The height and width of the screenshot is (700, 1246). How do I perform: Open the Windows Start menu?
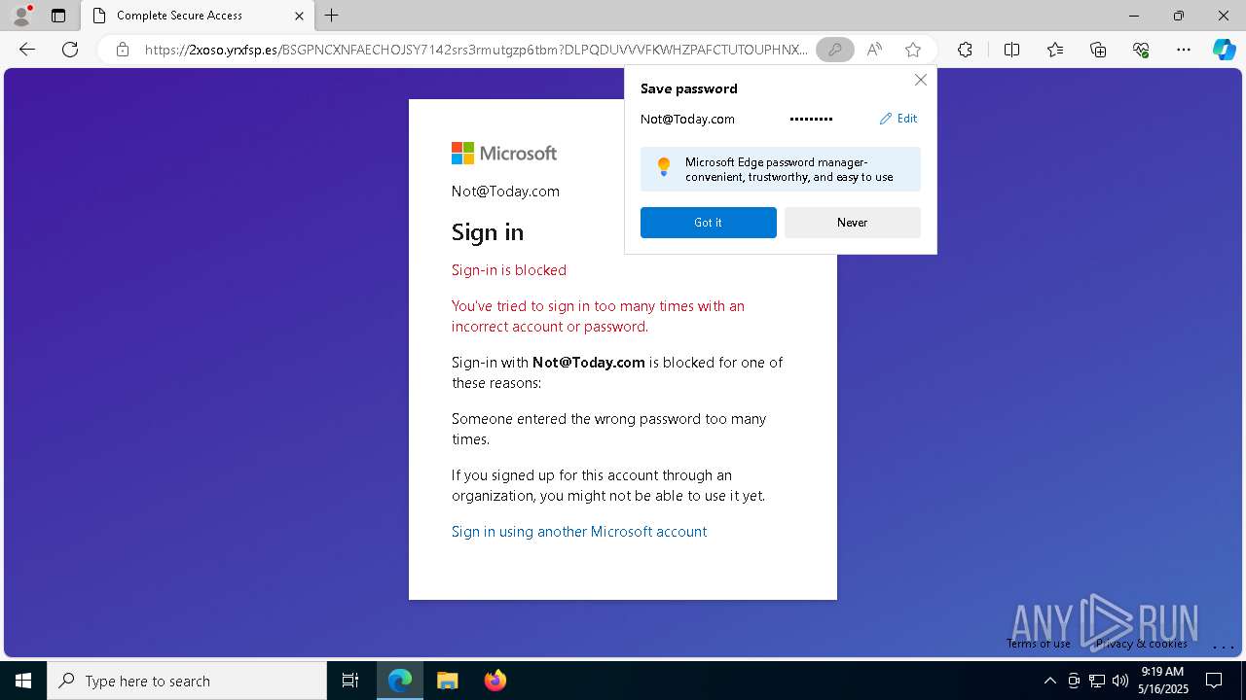[23, 681]
